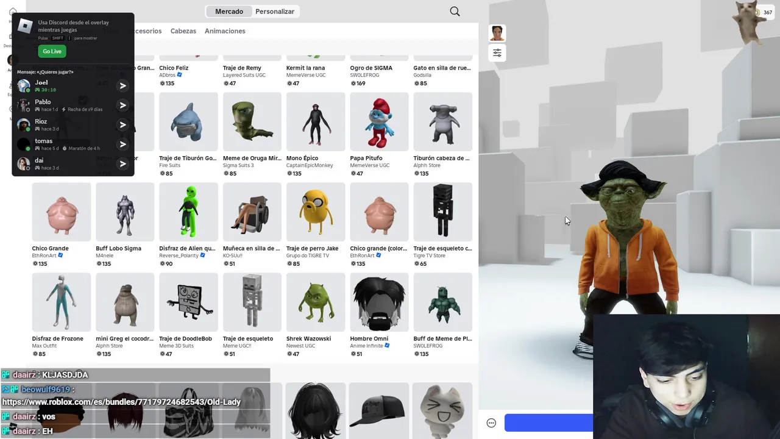Screen dimensions: 780x439
Task: Send message arrow next to Joel
Action: point(122,86)
